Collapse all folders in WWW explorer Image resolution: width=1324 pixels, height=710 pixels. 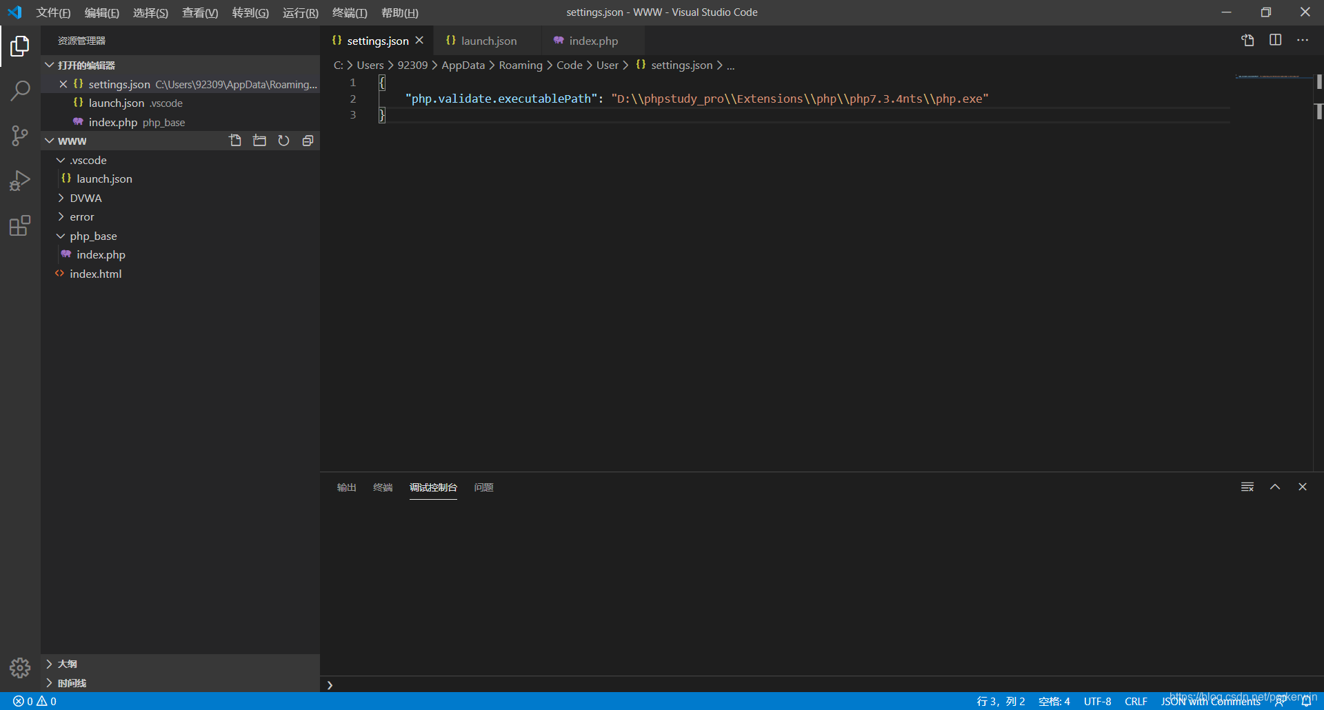coord(308,141)
